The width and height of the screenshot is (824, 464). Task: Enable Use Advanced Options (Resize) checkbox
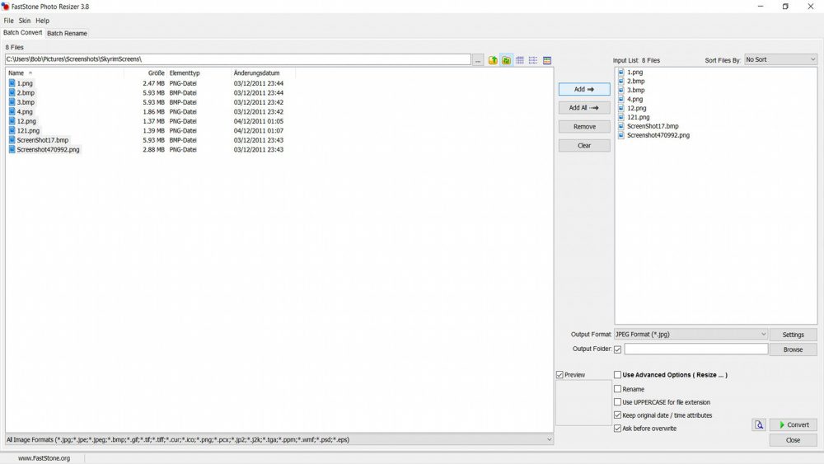(x=617, y=375)
